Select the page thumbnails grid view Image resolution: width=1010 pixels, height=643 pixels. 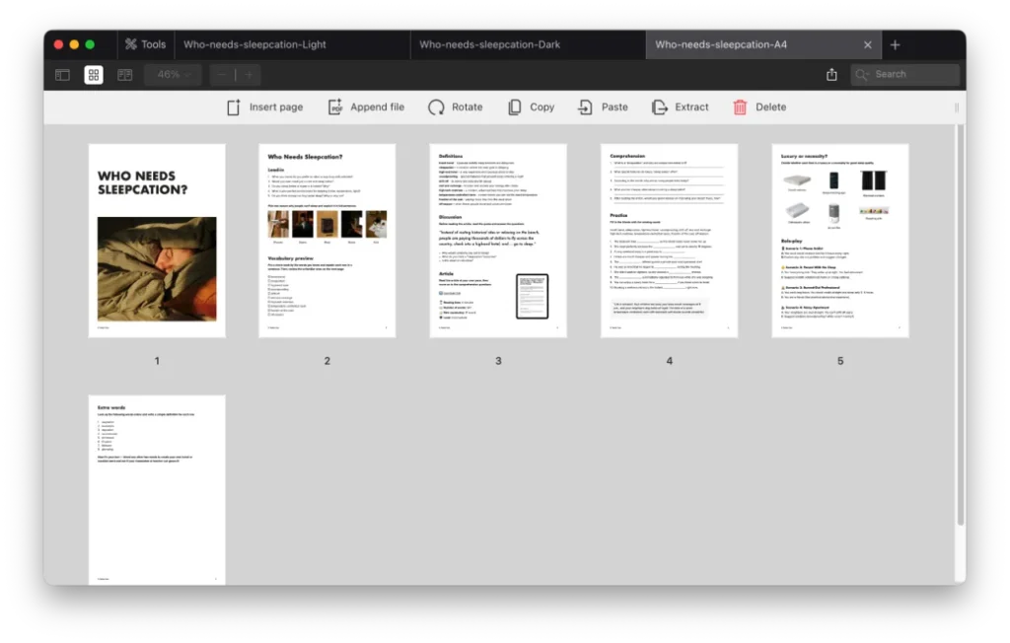pos(94,75)
